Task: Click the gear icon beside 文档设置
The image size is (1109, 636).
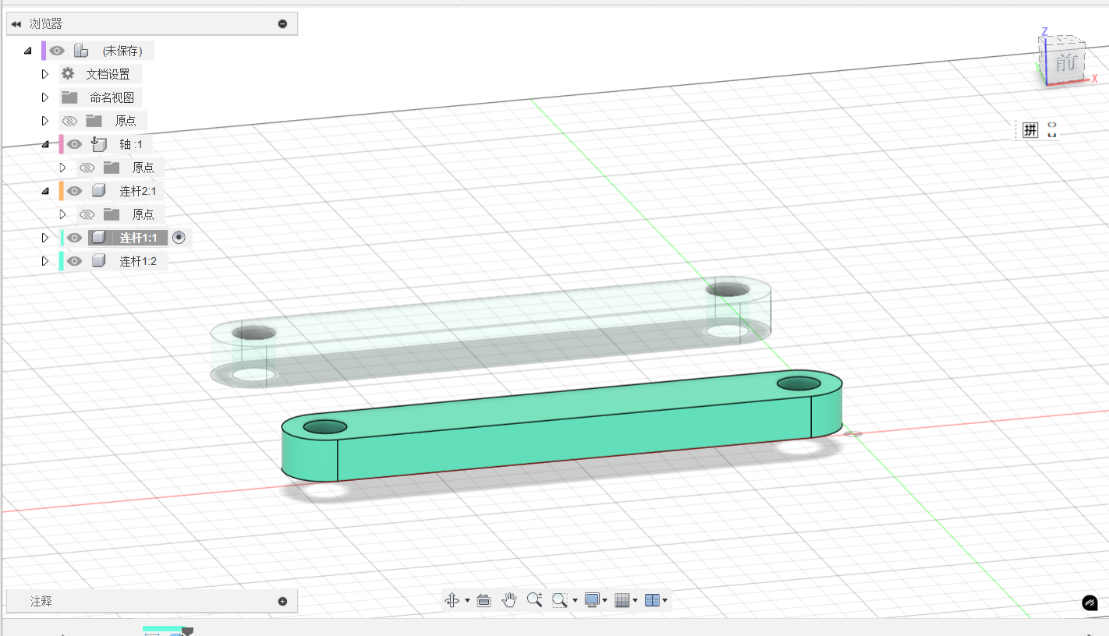Action: click(68, 74)
